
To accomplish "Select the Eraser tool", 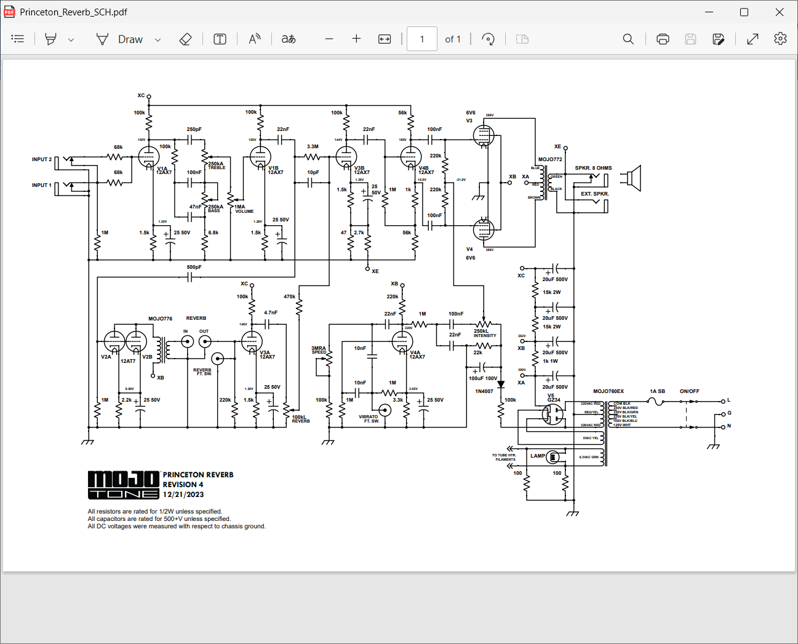I will click(x=185, y=39).
